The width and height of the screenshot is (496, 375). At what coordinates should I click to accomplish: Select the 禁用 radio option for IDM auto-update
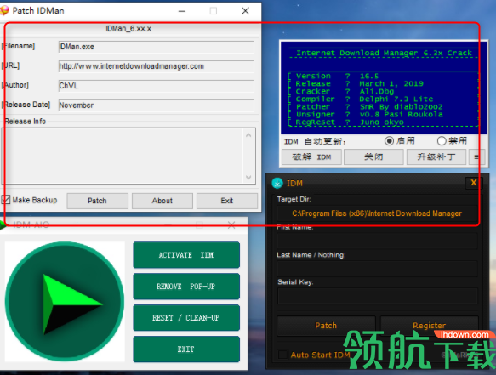pos(442,140)
